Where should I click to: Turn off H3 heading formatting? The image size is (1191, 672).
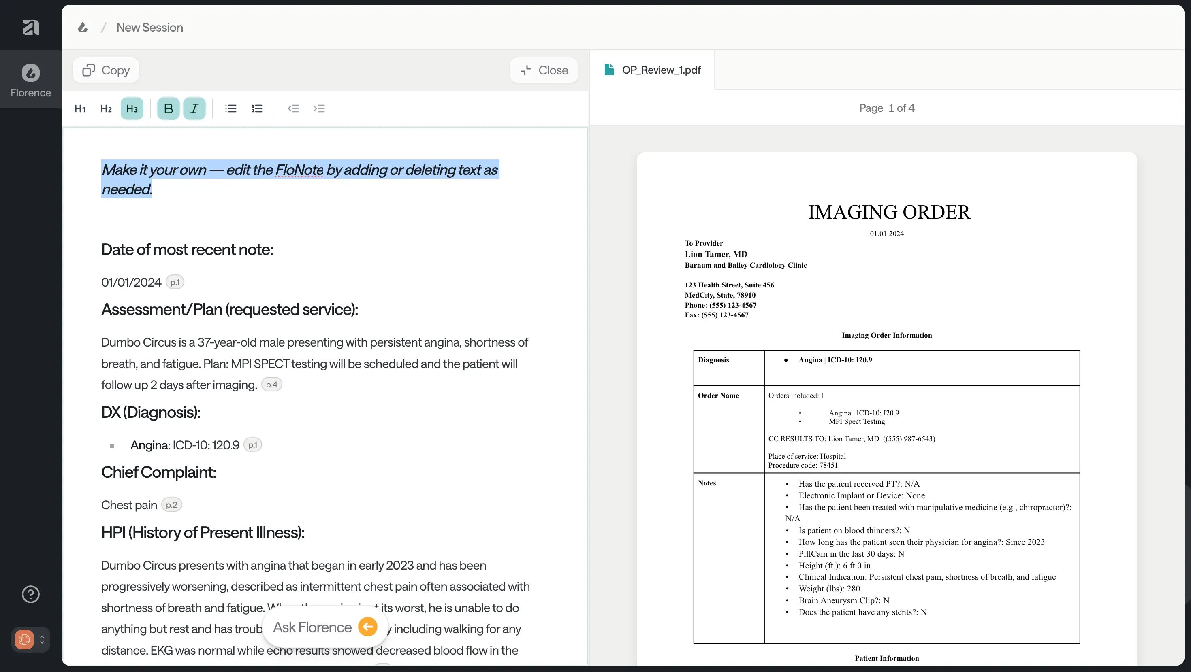(132, 108)
